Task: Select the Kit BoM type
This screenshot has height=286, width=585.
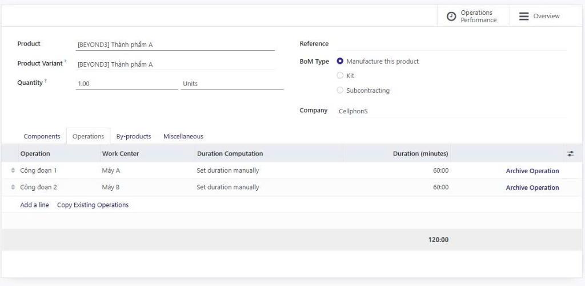Action: [x=340, y=76]
